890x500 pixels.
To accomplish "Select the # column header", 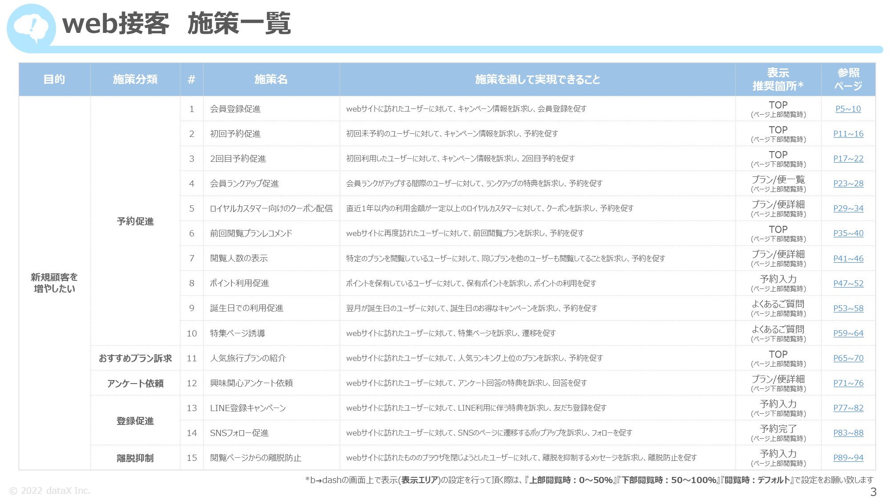I will pyautogui.click(x=192, y=80).
